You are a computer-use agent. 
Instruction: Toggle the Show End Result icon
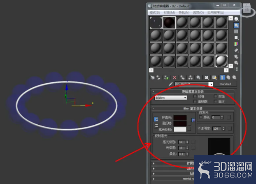222,77
